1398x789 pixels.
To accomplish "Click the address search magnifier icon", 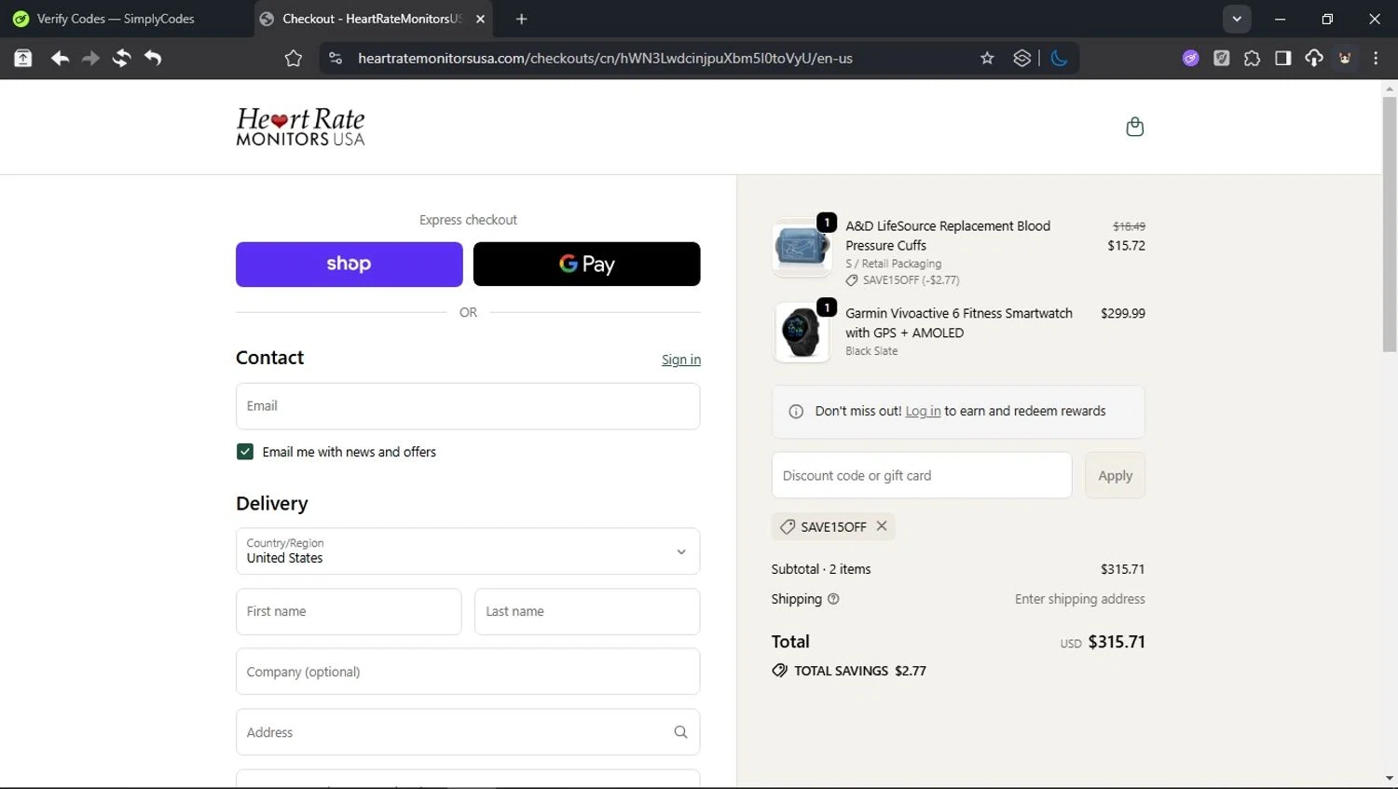I will [x=680, y=732].
